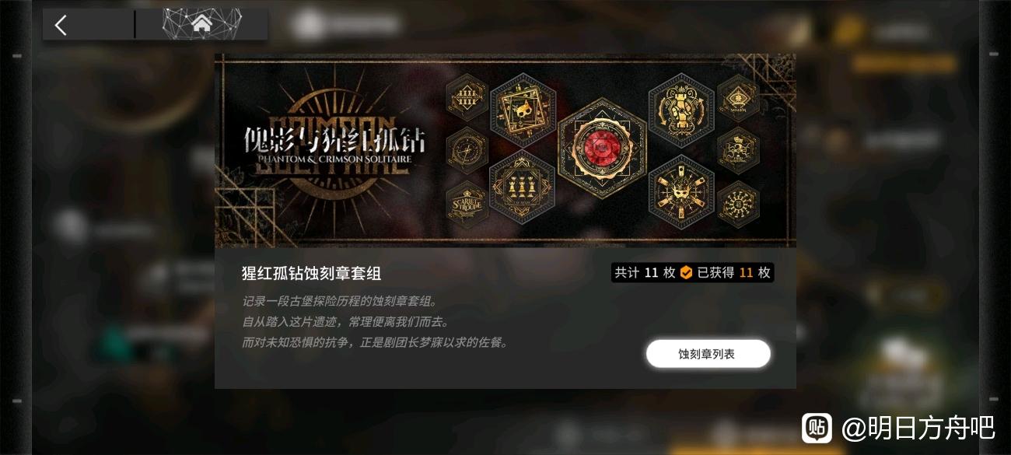Viewport: 1011px width, 455px height.
Task: Select the golden rook tower medal
Action: (681, 110)
